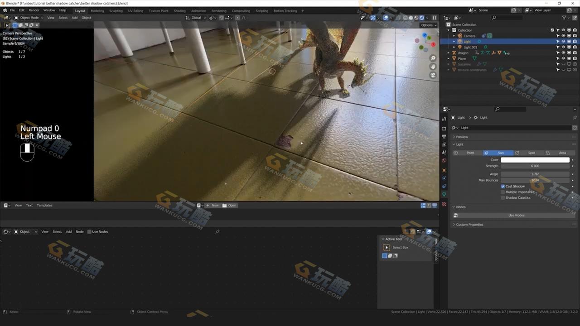Disable render camera icon for Light.001
This screenshot has width=580, height=326.
point(575,47)
